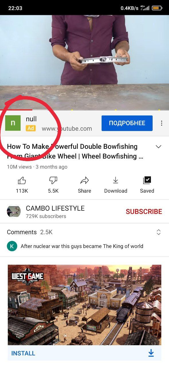Subscribe to CAMBO LIFESTYLE channel
This screenshot has height=367, width=169.
(x=144, y=212)
